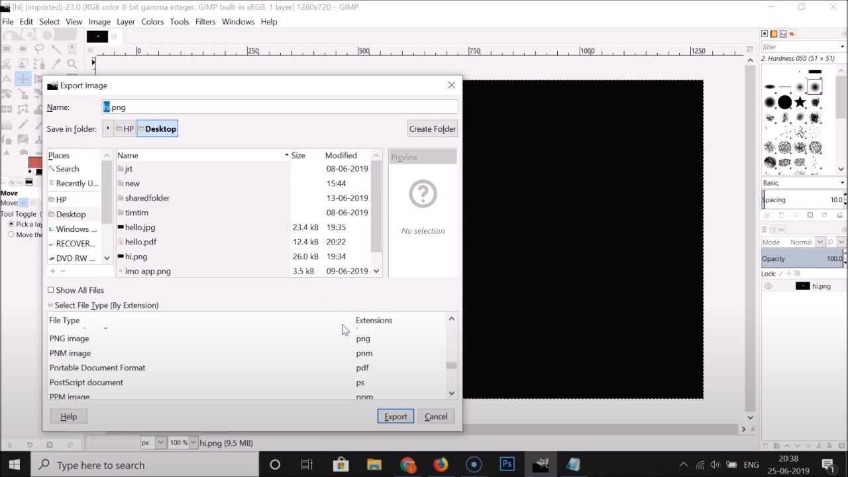This screenshot has width=848, height=477.
Task: Open the Brushes dockable tab
Action: click(x=765, y=34)
